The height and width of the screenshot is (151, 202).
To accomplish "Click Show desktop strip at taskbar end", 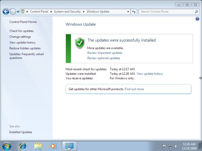I will 200,146.
